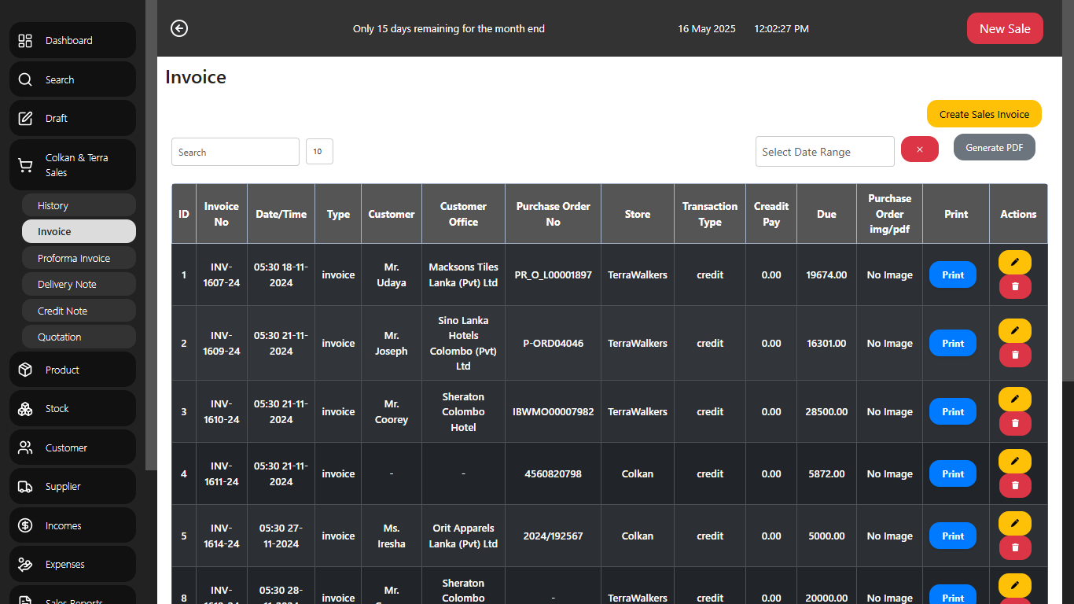Print invoice INV-1609-24
The width and height of the screenshot is (1074, 604).
pyautogui.click(x=953, y=344)
